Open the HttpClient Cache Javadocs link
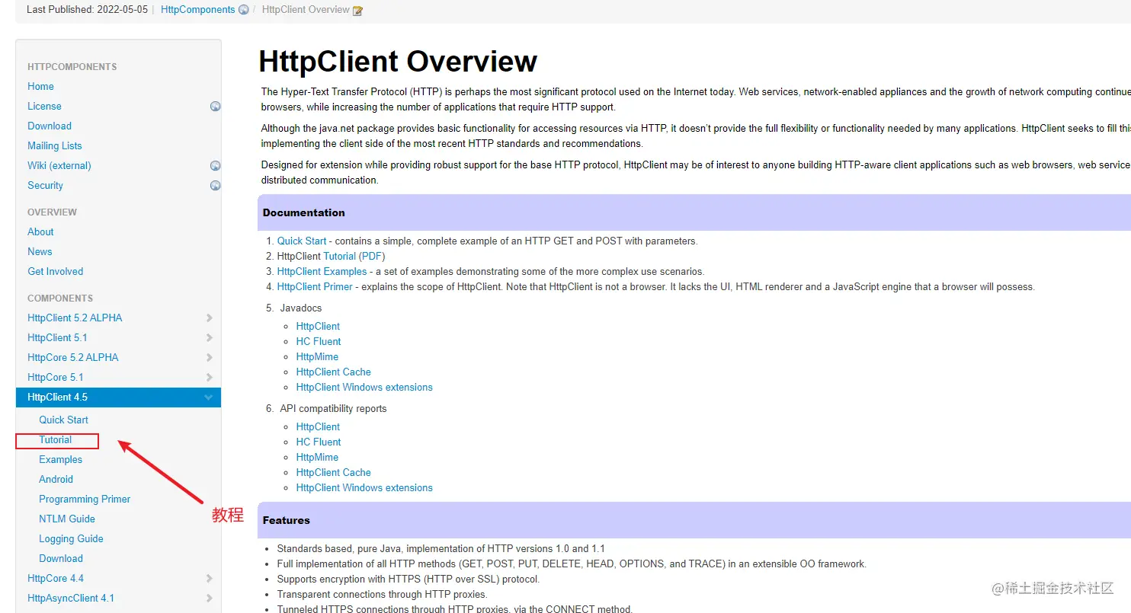The width and height of the screenshot is (1131, 613). pyautogui.click(x=334, y=372)
